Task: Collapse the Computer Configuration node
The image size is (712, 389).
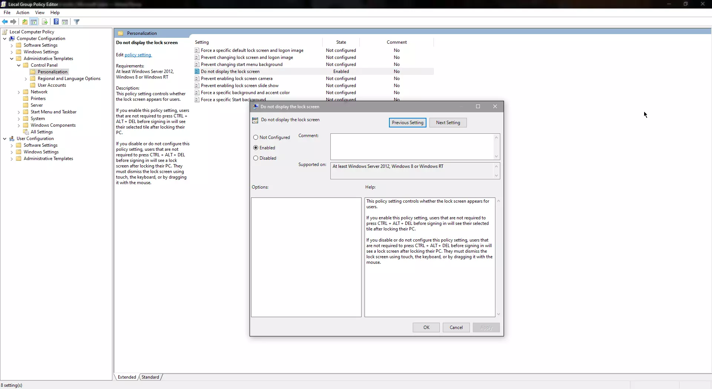Action: (x=4, y=39)
